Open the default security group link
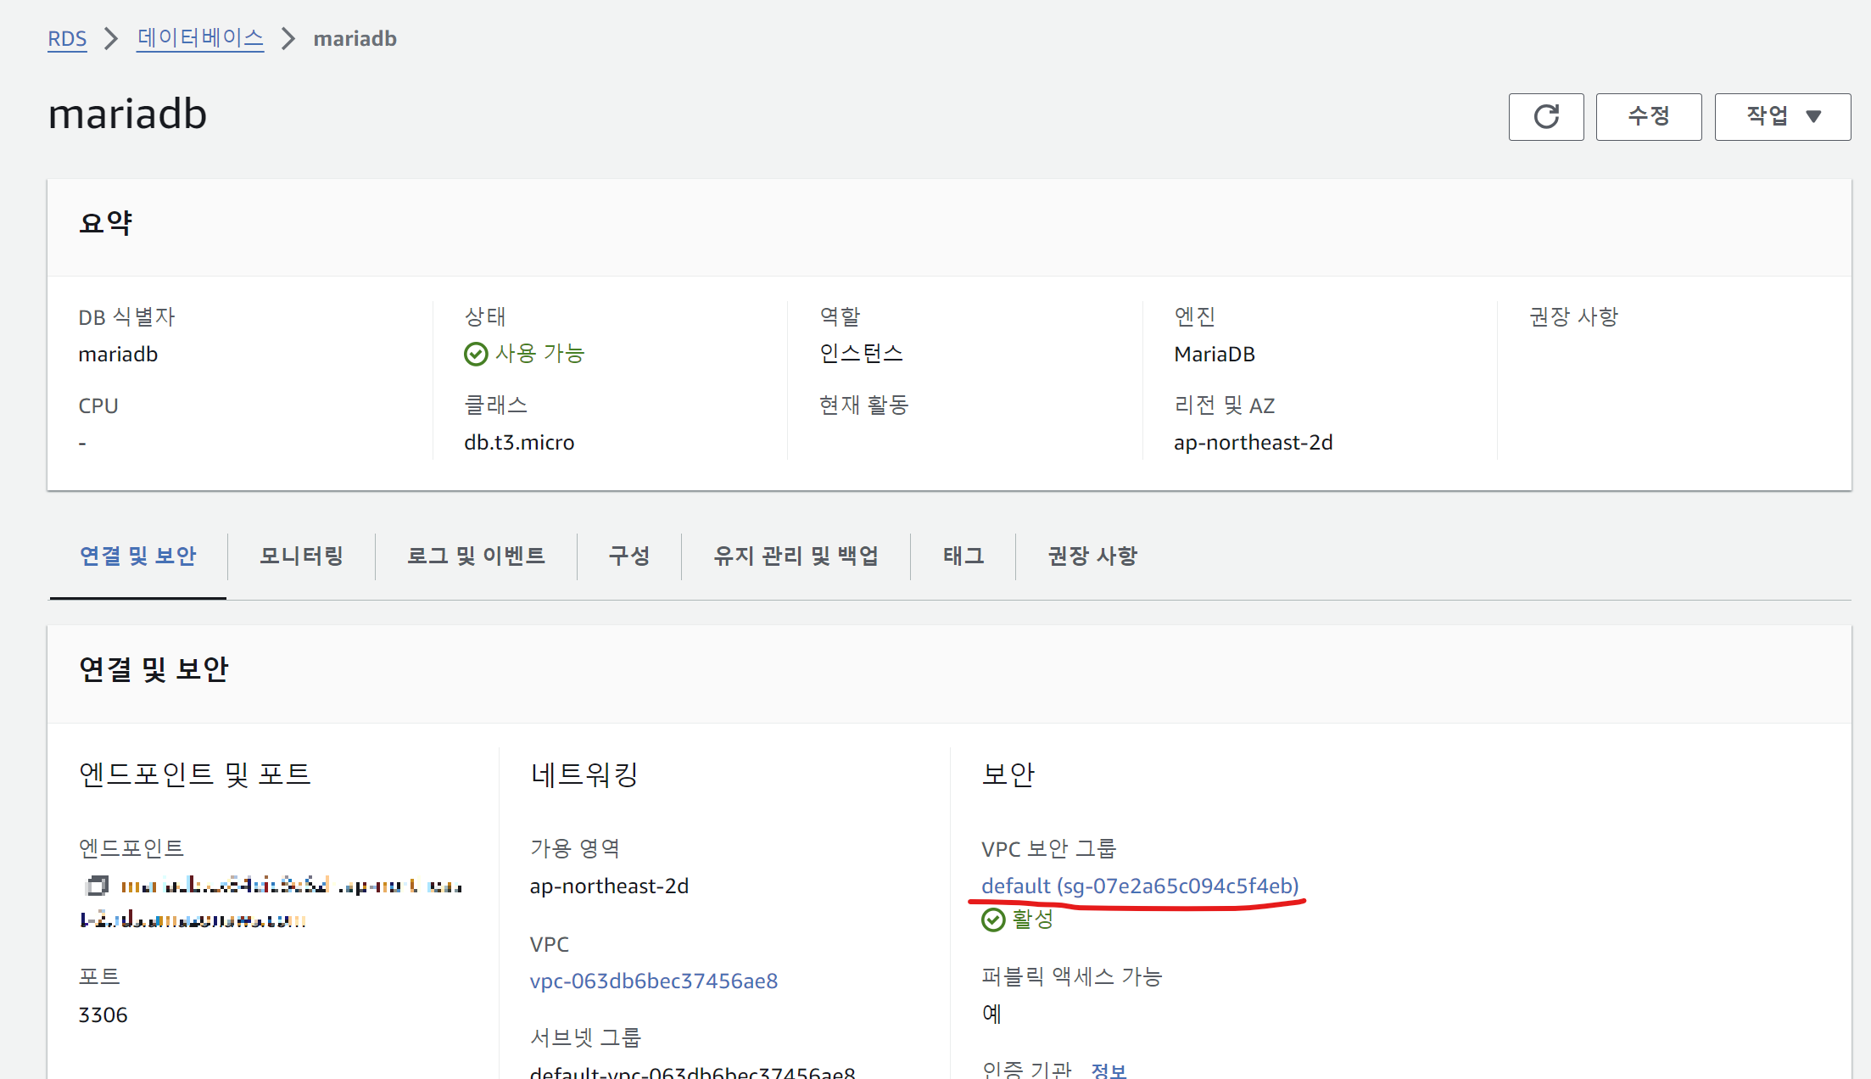 [1139, 886]
